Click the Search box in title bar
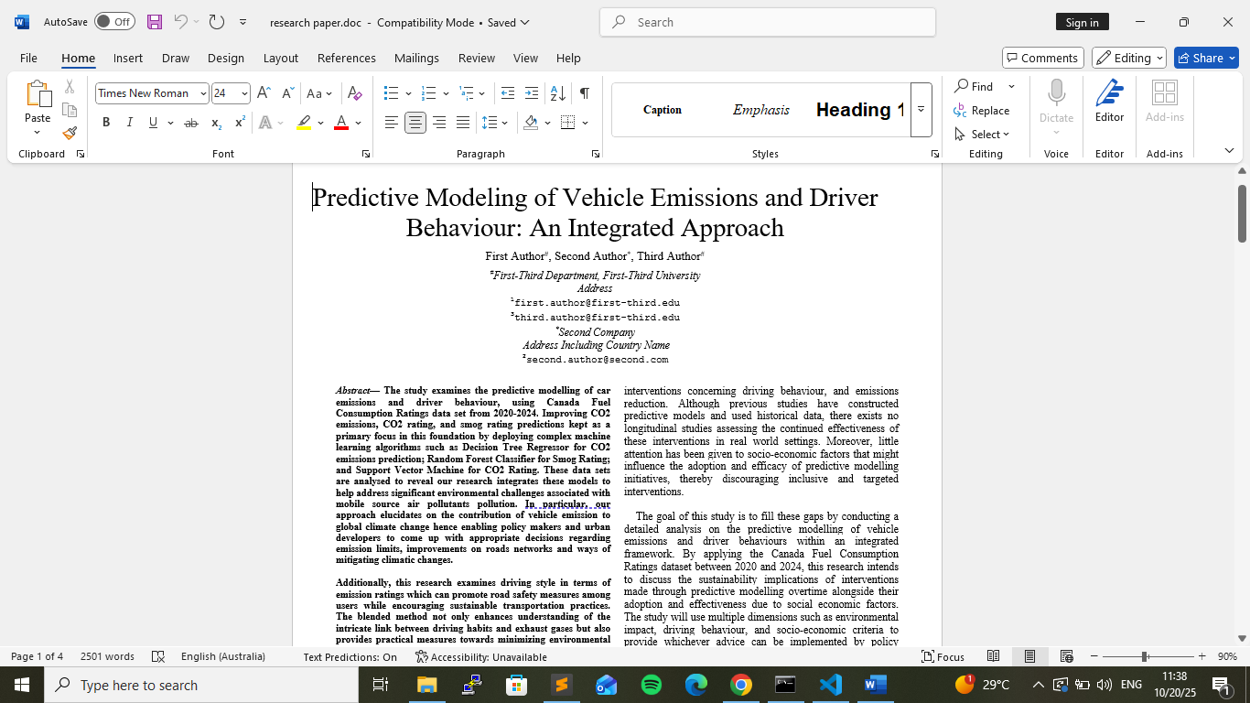 click(x=767, y=22)
